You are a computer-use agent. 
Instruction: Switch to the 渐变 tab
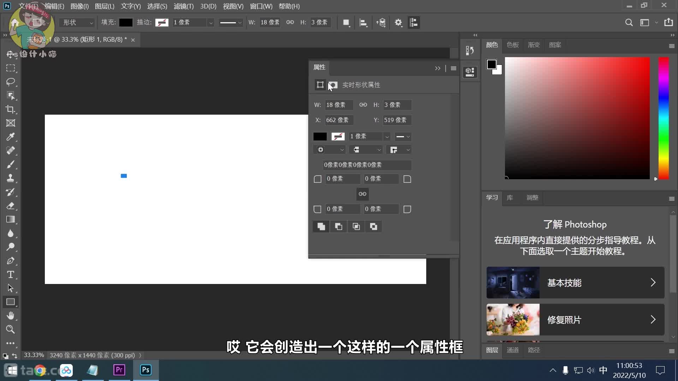(x=534, y=45)
